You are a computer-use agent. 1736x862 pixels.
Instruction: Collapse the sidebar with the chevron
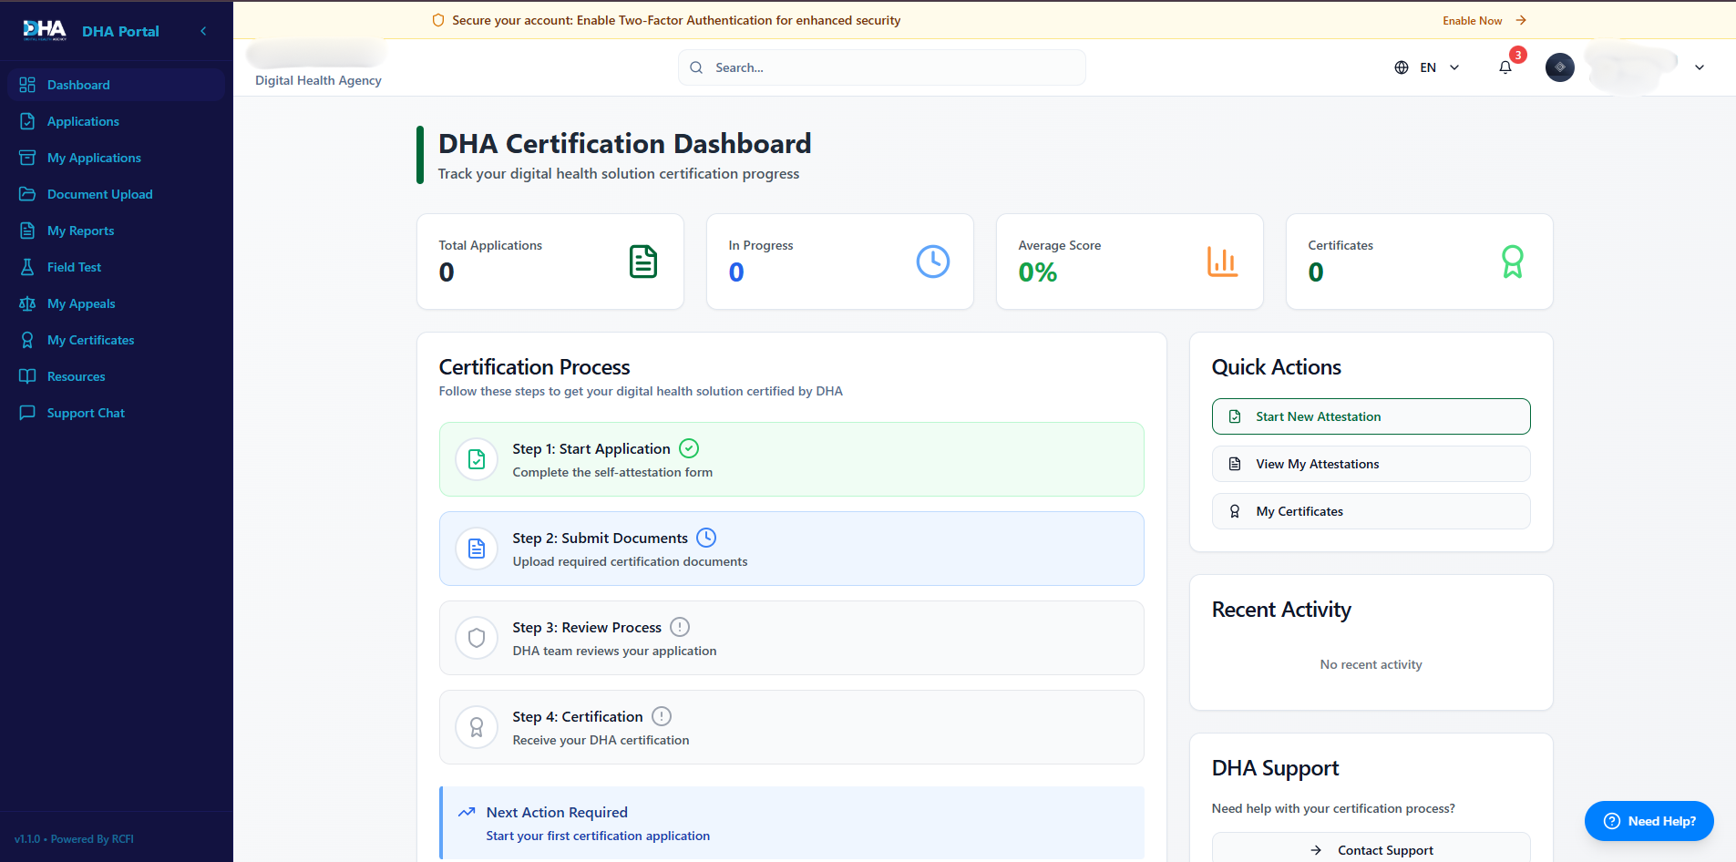coord(203,31)
